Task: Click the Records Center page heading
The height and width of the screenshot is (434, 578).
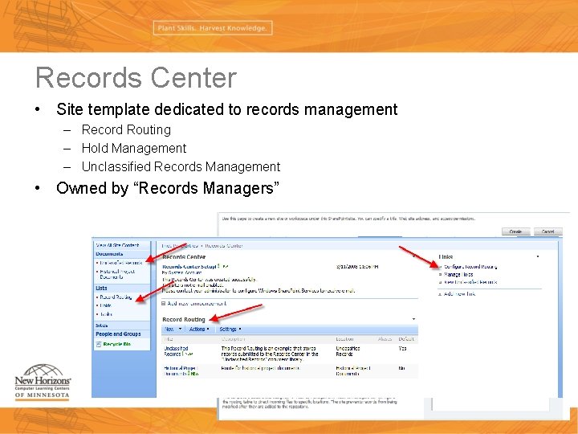Action: pyautogui.click(x=184, y=257)
